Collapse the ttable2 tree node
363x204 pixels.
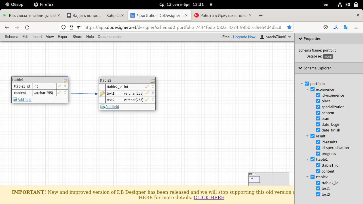[307, 177]
